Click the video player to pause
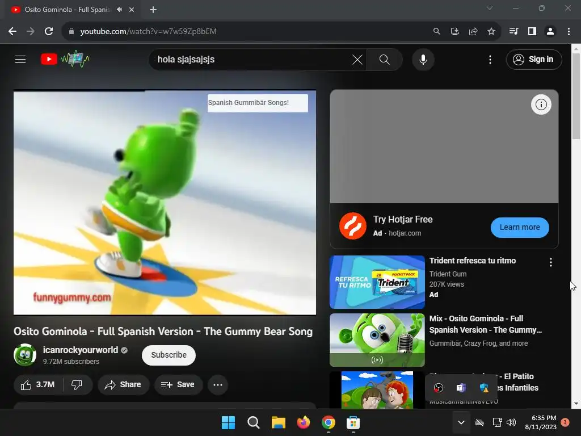The width and height of the screenshot is (581, 436). (x=165, y=203)
